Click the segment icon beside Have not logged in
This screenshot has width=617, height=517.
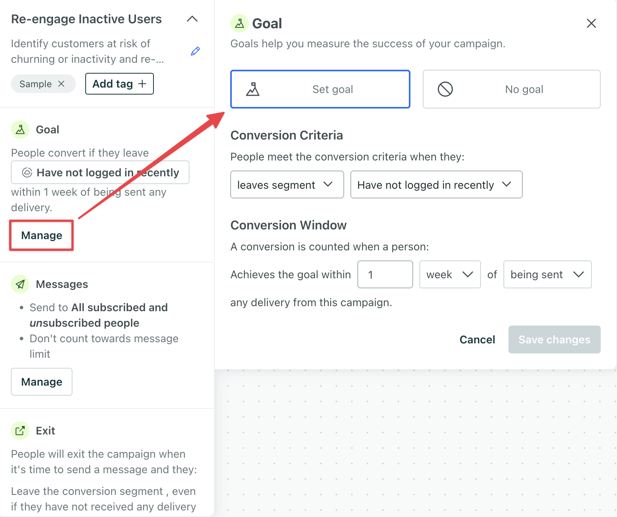click(27, 172)
